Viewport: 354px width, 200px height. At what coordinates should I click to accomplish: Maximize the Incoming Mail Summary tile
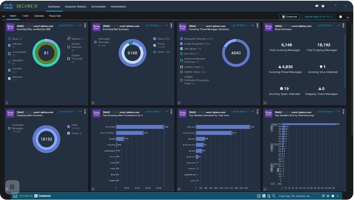pos(93,103)
